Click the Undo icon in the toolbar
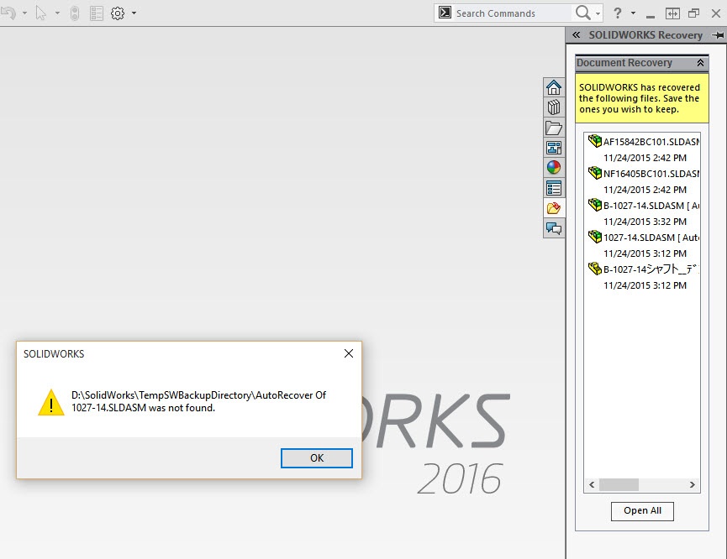This screenshot has height=559, width=727. (8, 13)
